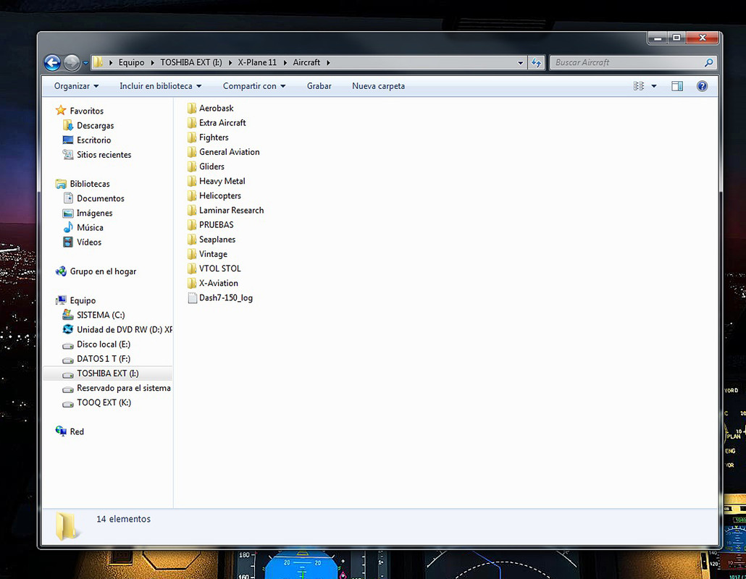Viewport: 746px width, 579px height.
Task: Open Escritorio in the sidebar
Action: (93, 140)
